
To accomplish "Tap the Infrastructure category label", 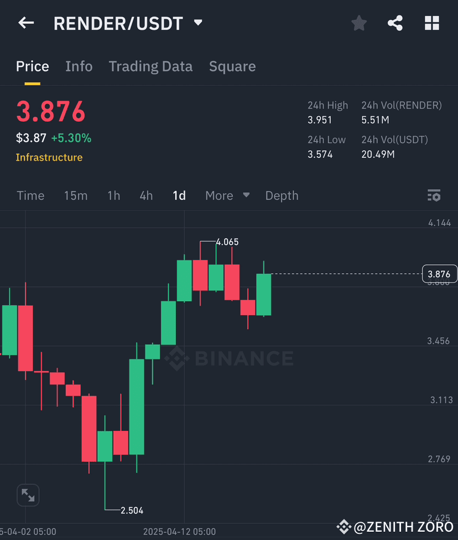I will pyautogui.click(x=49, y=157).
